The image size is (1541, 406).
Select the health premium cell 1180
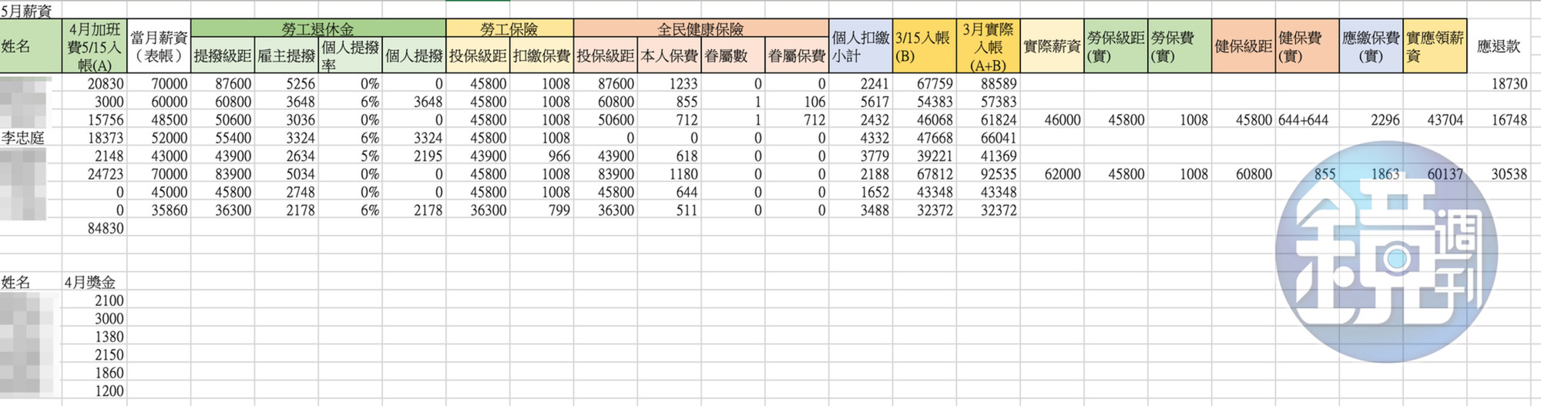[x=669, y=174]
